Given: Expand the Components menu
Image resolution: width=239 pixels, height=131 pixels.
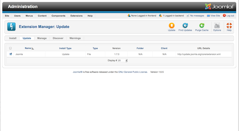Looking at the screenshot, I should (x=58, y=16).
